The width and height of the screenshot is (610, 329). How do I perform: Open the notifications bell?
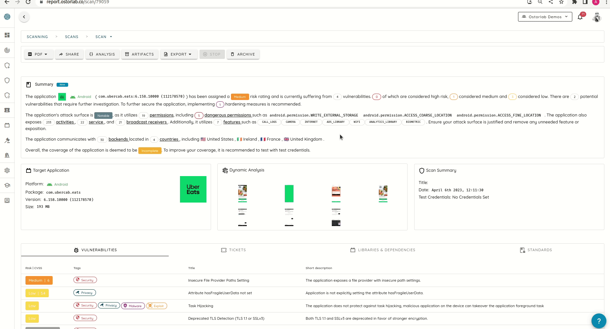pos(580,17)
